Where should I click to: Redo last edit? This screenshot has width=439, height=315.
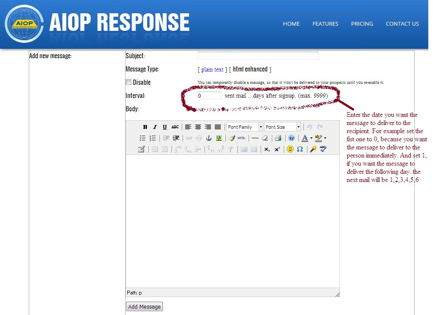(x=320, y=127)
